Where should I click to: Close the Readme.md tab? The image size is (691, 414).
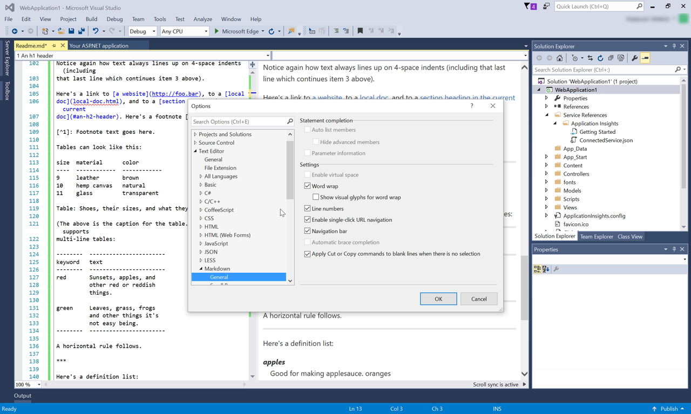(63, 46)
